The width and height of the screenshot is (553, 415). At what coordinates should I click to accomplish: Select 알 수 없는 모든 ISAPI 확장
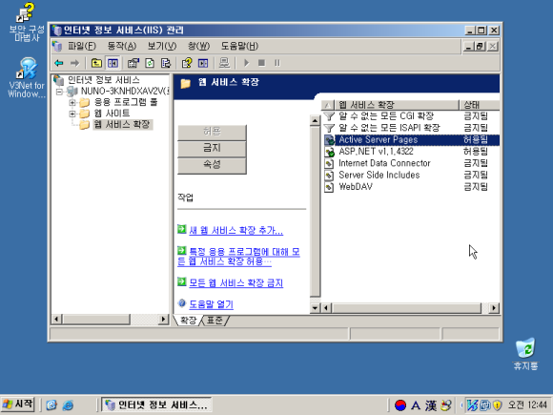[x=411, y=128]
